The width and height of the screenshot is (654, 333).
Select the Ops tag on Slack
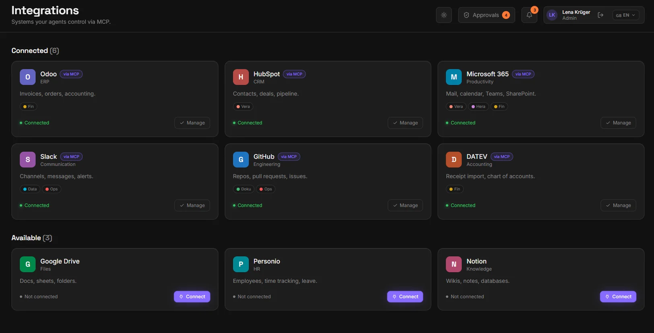[51, 189]
